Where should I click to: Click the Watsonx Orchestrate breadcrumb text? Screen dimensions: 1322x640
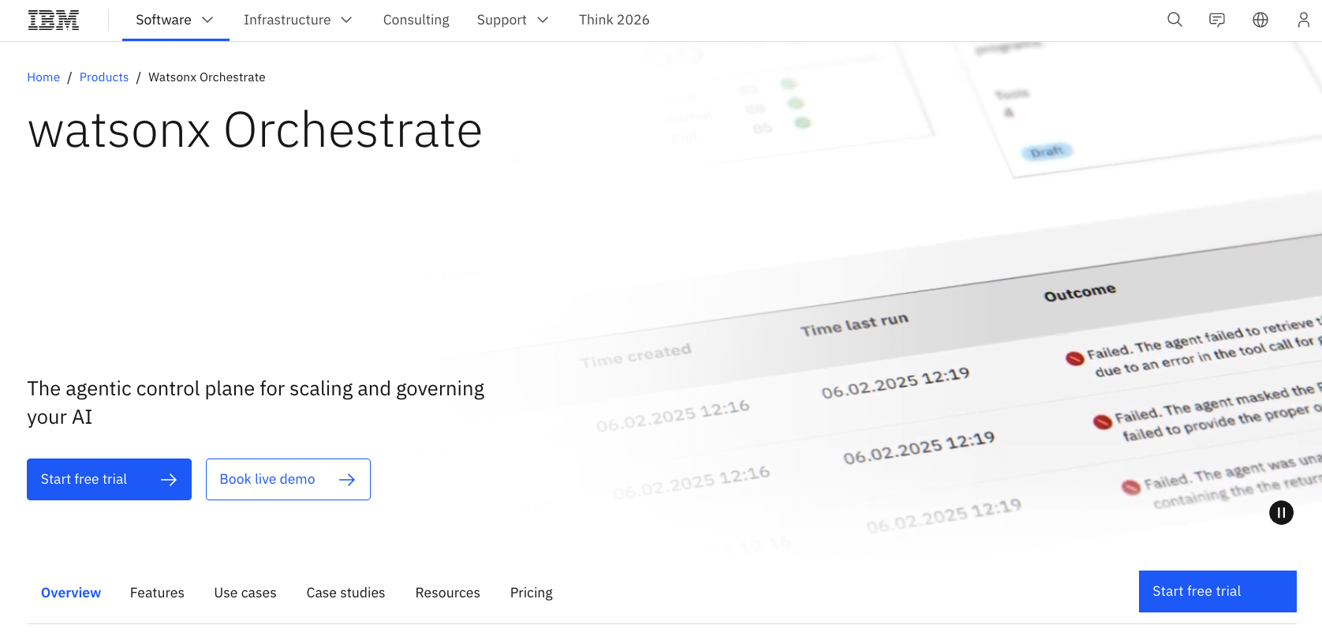[207, 77]
